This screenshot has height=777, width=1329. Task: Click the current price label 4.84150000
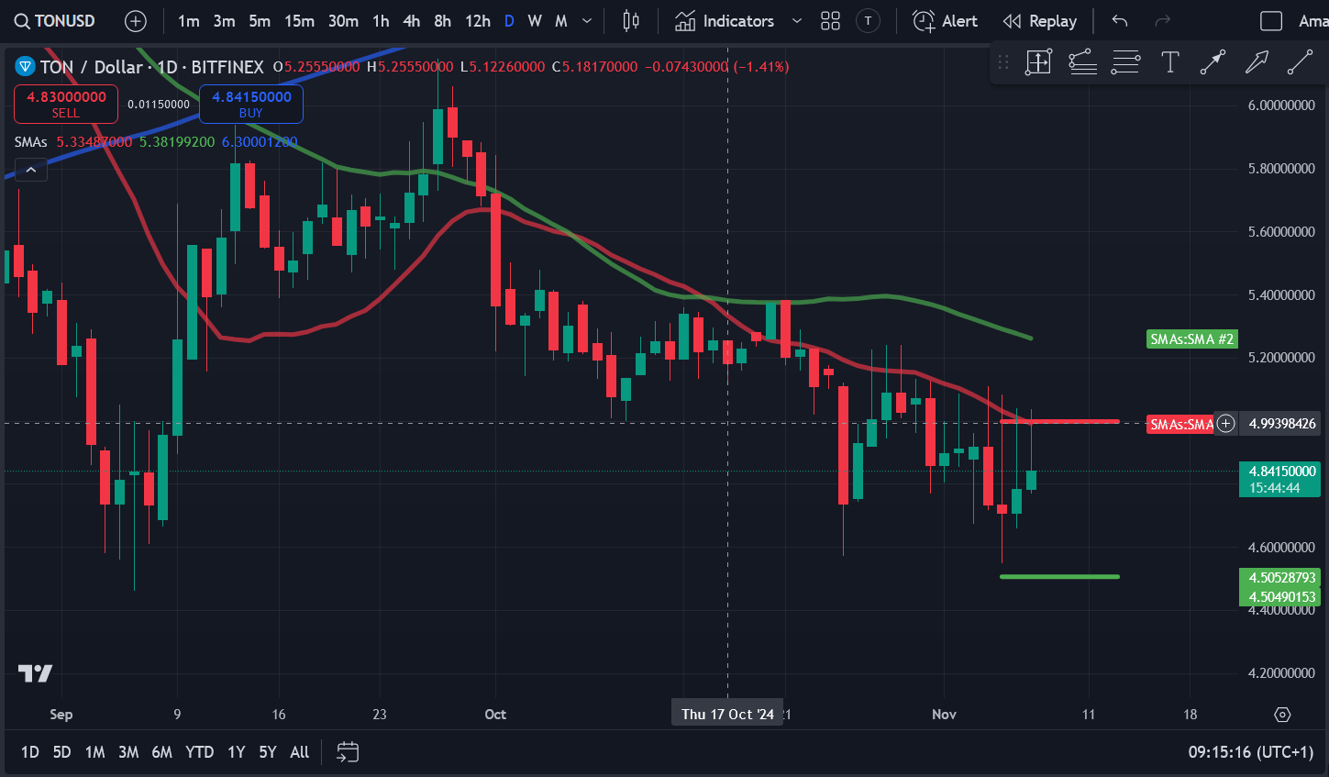pos(1279,471)
